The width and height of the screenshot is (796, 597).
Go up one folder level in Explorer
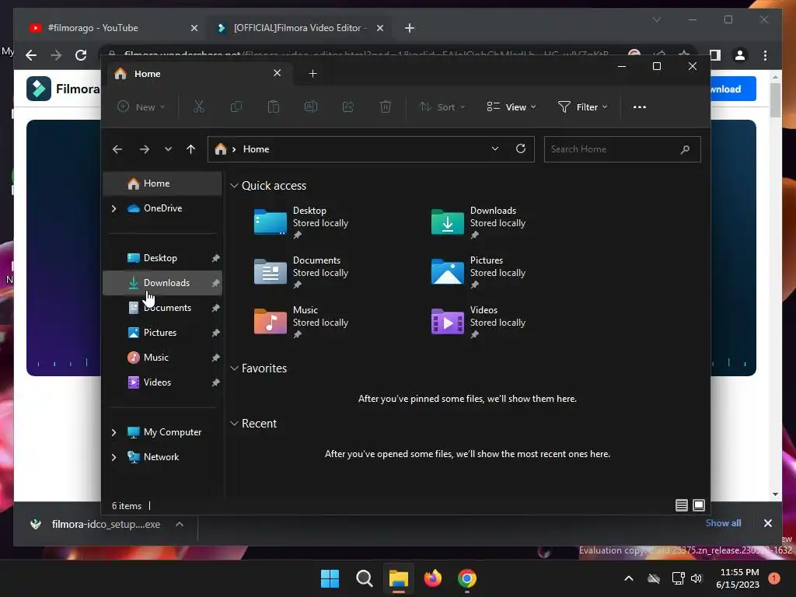pos(191,149)
